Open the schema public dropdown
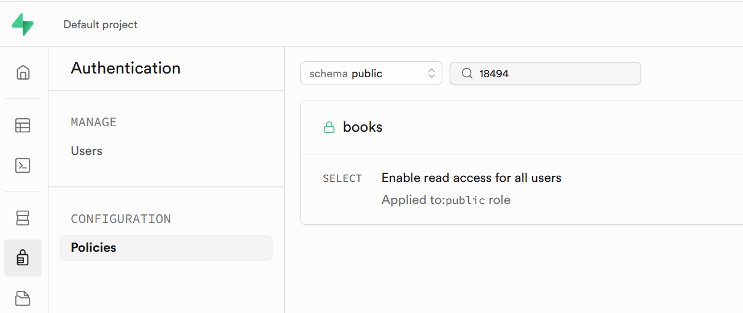743x313 pixels. point(371,74)
